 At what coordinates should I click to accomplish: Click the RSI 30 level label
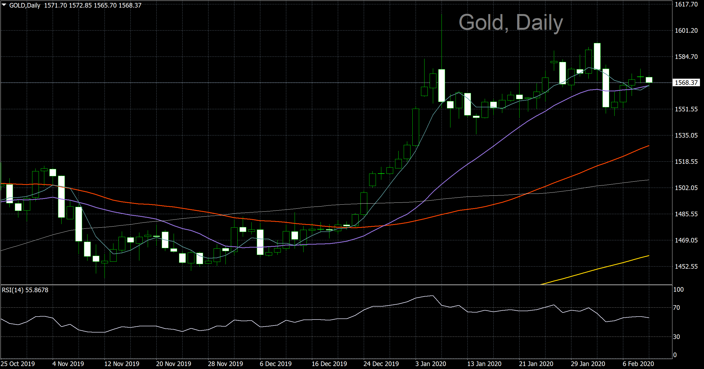pos(676,337)
